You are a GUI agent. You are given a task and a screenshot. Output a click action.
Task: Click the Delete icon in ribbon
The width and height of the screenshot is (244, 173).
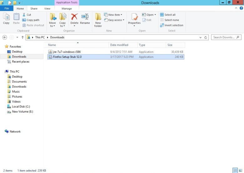(74, 18)
